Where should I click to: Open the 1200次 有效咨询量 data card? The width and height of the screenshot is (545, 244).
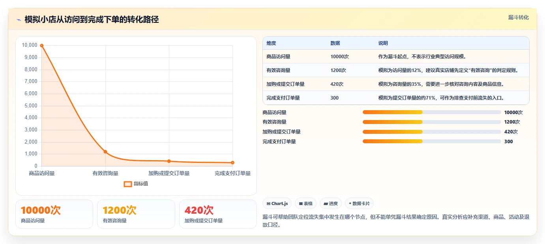point(136,214)
